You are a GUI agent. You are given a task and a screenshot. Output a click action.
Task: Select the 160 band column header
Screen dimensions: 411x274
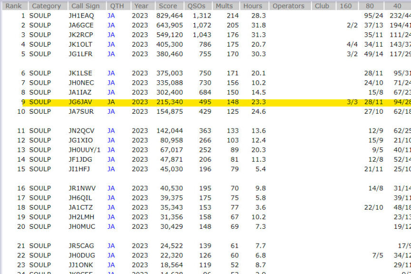347,6
